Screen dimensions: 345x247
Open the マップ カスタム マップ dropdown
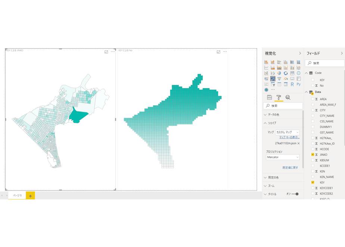[x=287, y=132]
